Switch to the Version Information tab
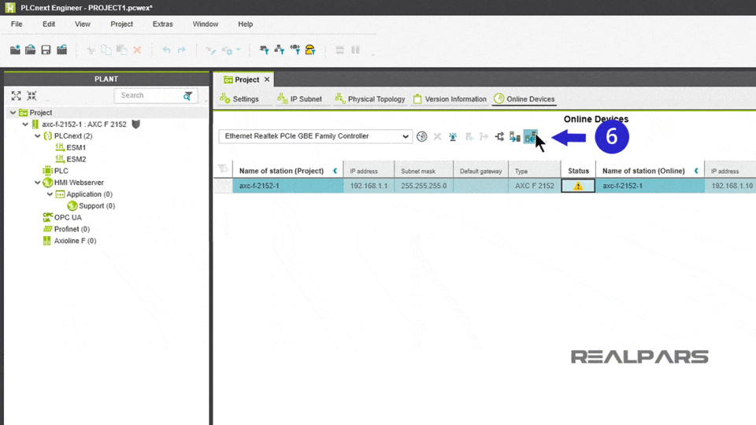The height and width of the screenshot is (425, 756). tap(450, 99)
